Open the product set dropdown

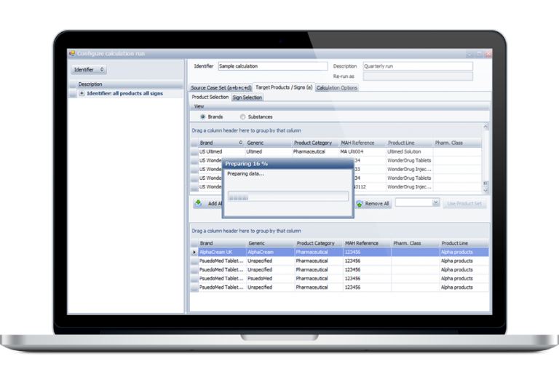436,203
